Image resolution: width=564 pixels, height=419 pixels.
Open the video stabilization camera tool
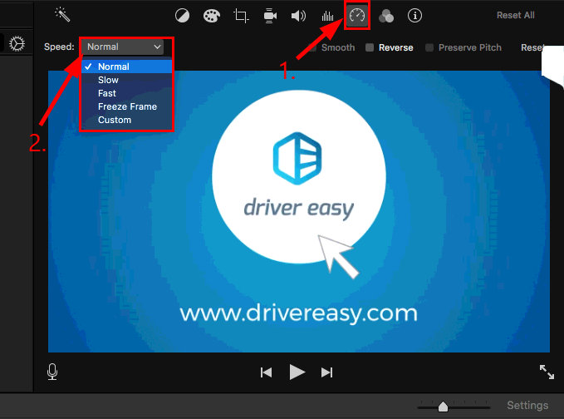click(x=270, y=16)
